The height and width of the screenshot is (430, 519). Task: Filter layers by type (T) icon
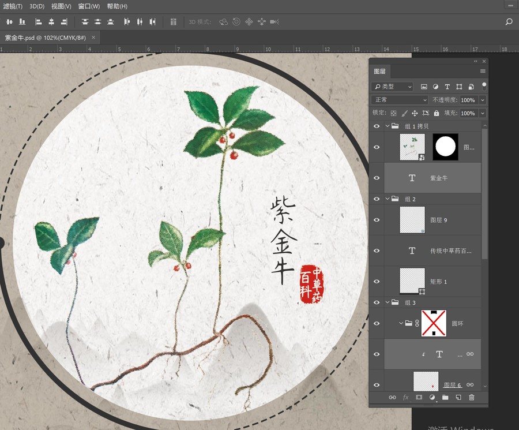tap(447, 87)
